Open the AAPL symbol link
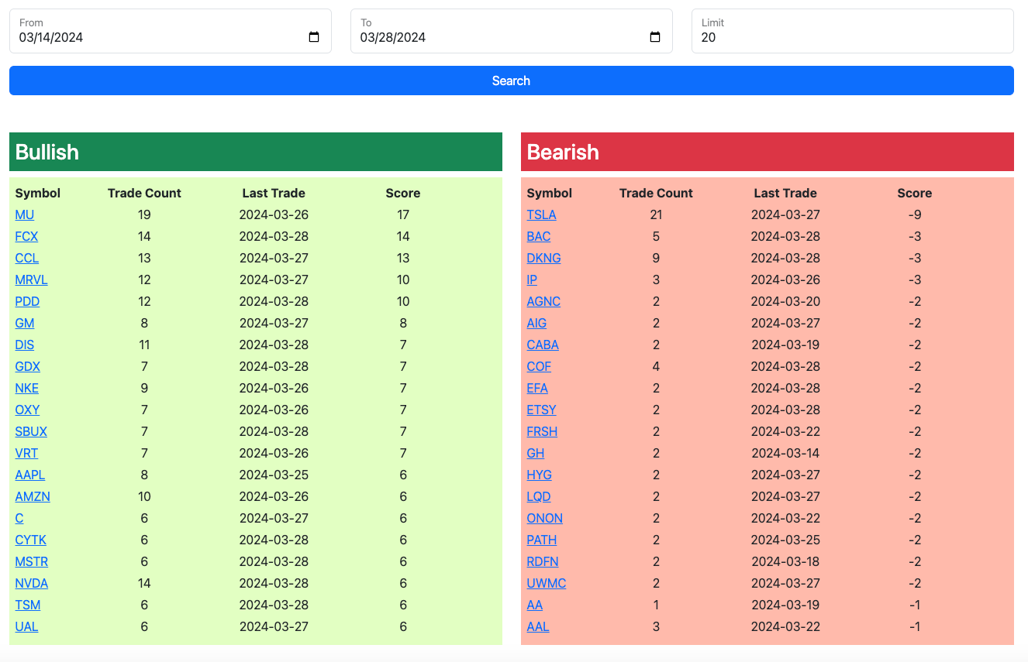The height and width of the screenshot is (662, 1028). click(30, 475)
